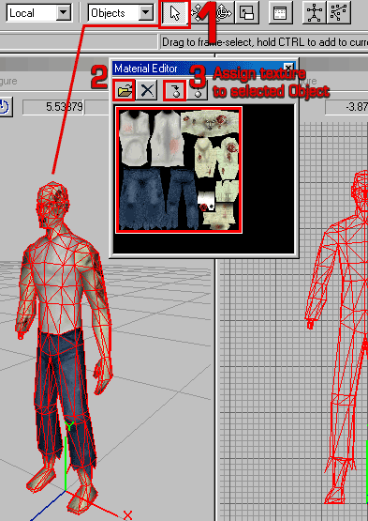Viewport: 368px width, 521px height.
Task: Click the first skeleton bones toolbar icon
Action: 314,13
